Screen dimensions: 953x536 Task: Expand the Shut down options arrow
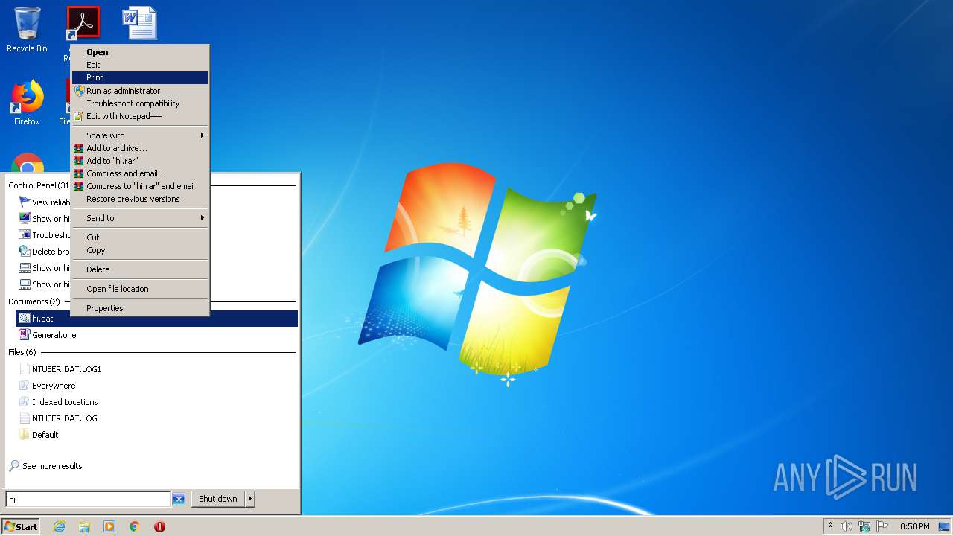coord(250,499)
